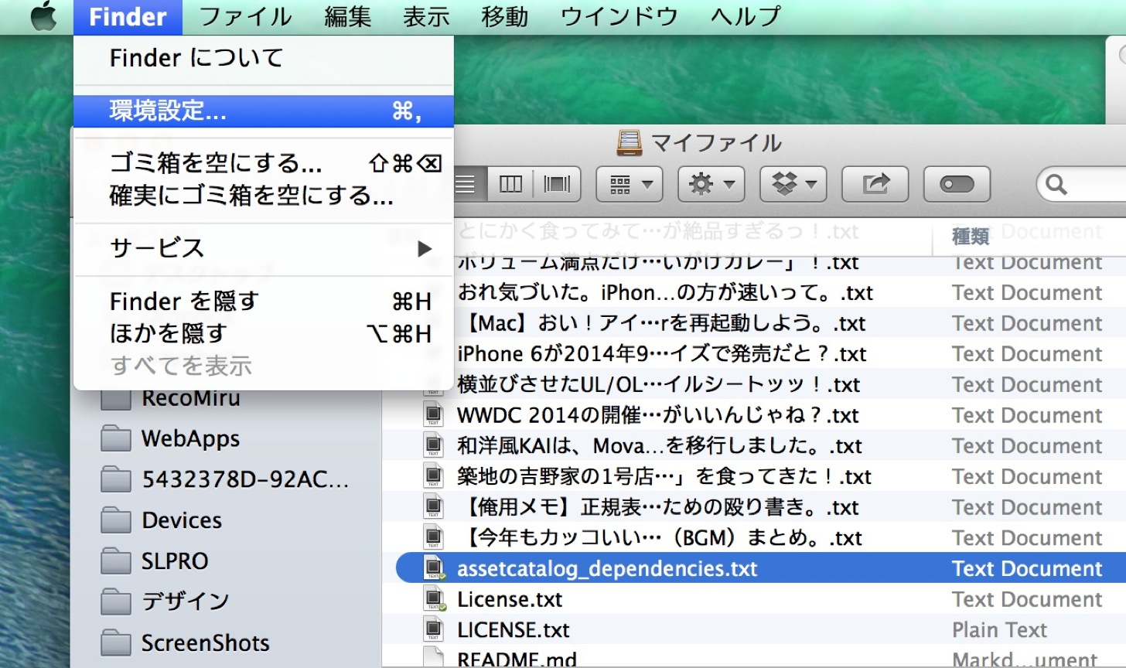
Task: Click the 築地の吉野家 file's text icon
Action: tap(433, 477)
